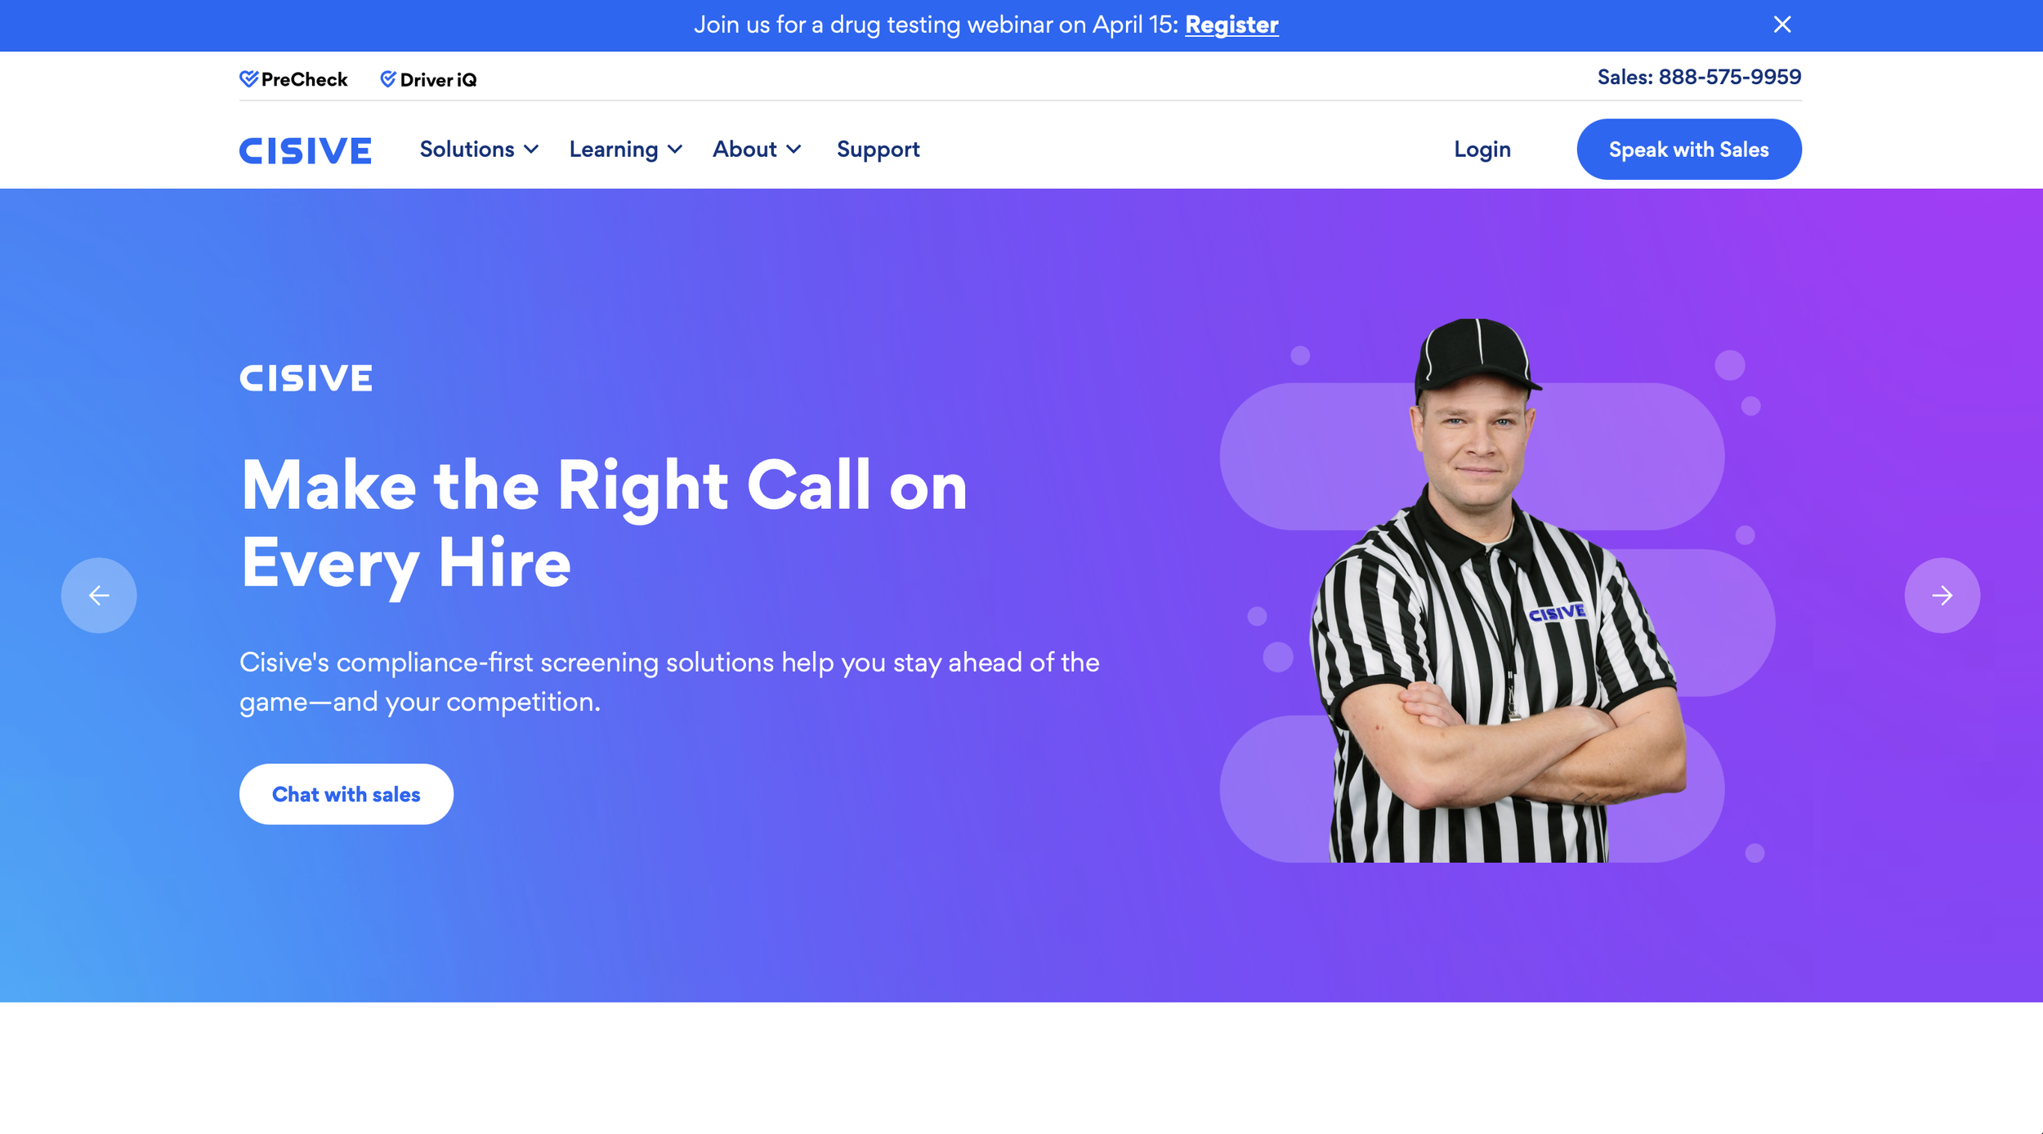Click the Chat with sales button
Screen dimensions: 2043x1134
click(346, 794)
